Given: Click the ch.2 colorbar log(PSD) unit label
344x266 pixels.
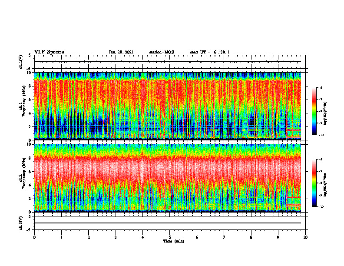Looking at the screenshot, I should tap(326, 185).
